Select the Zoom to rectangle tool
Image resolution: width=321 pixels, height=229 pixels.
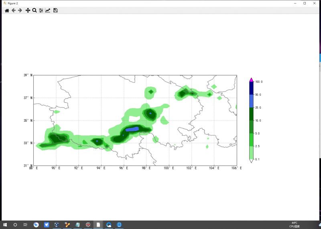(x=35, y=10)
